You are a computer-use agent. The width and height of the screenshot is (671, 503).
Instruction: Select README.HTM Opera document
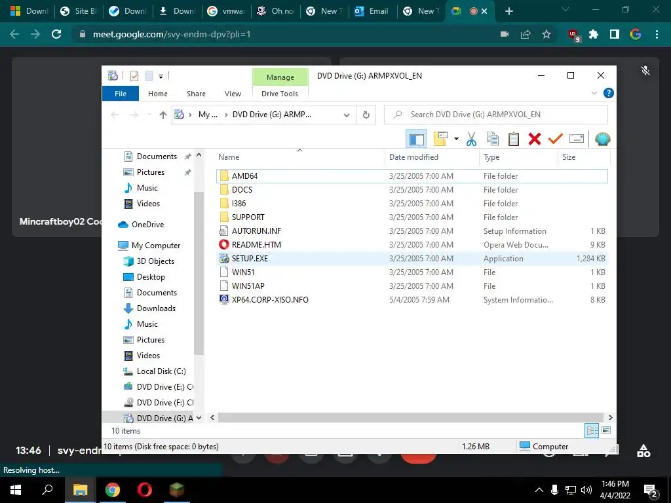[x=412, y=245]
